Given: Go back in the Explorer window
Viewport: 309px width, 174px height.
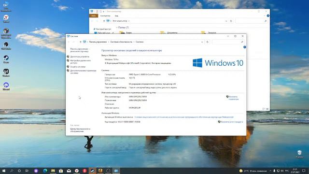Looking at the screenshot, I should pyautogui.click(x=92, y=21).
